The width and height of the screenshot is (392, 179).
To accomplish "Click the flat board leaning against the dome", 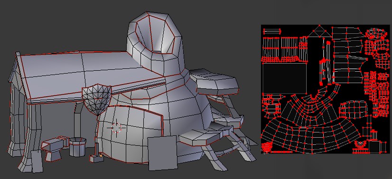I will [162, 153].
